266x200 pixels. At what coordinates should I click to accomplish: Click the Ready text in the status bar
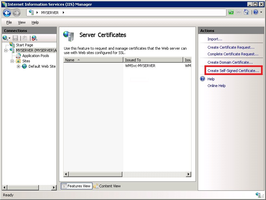point(8,195)
